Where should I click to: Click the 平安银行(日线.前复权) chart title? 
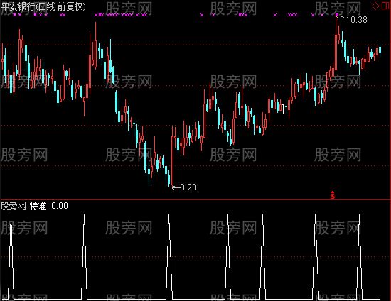43,6
